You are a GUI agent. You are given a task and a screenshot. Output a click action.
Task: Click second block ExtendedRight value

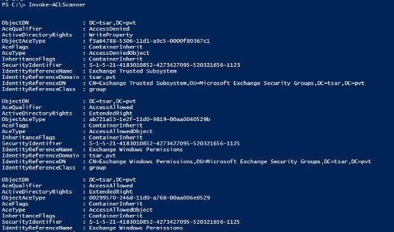[x=111, y=113]
